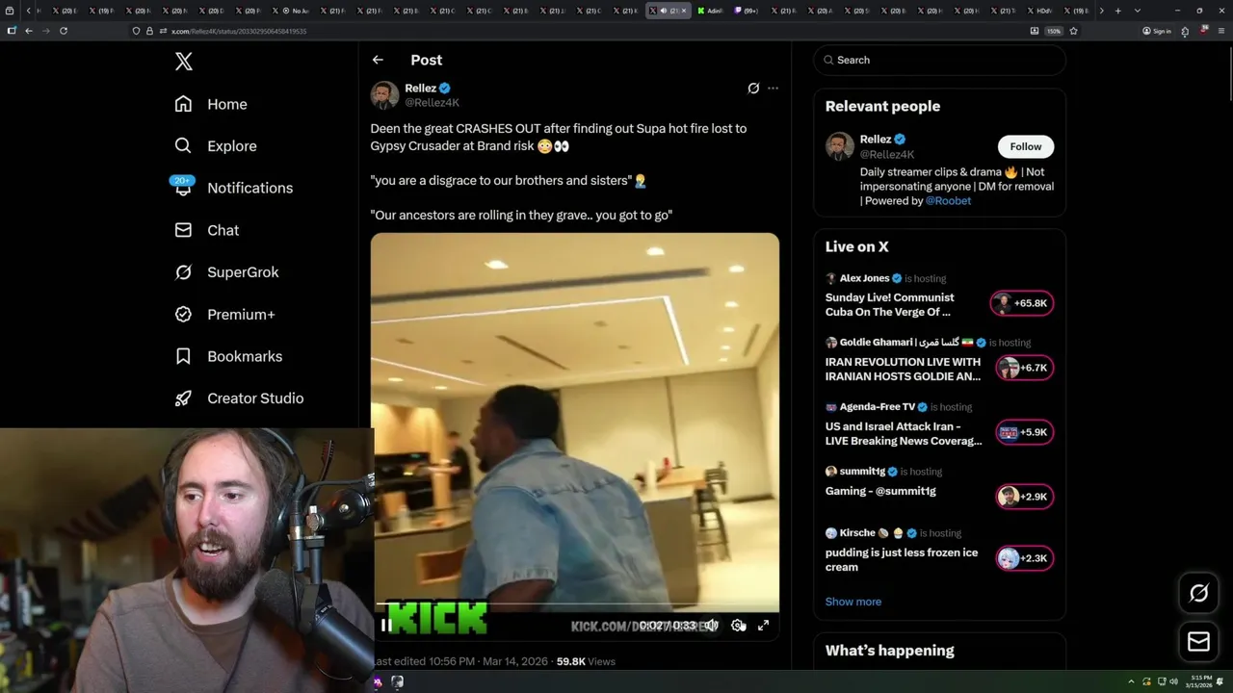Viewport: 1233px width, 693px height.
Task: Open Explore search icon in sidebar
Action: 183,145
